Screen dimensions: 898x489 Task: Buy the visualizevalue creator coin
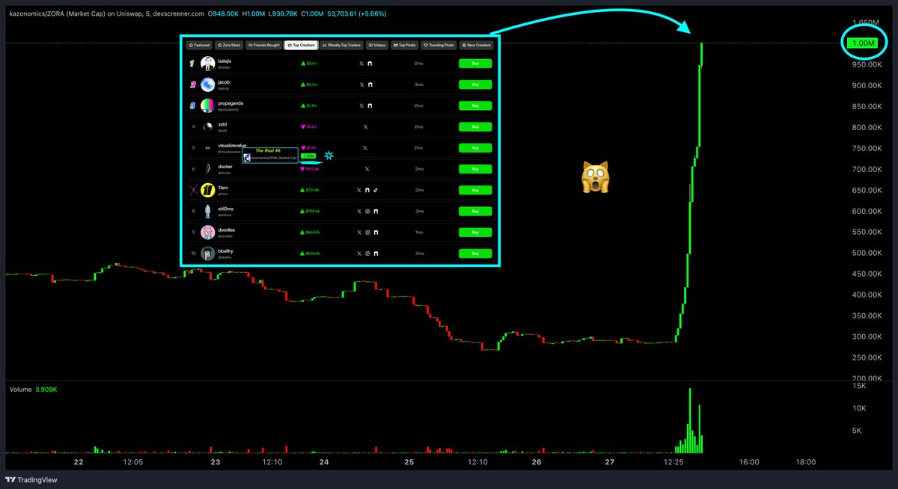[475, 148]
